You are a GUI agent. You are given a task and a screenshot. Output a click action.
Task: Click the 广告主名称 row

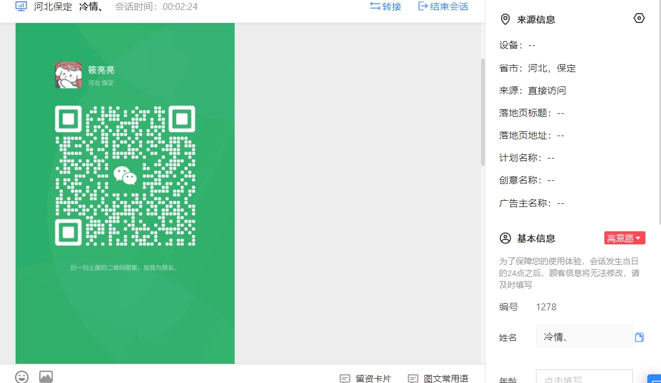pos(531,203)
